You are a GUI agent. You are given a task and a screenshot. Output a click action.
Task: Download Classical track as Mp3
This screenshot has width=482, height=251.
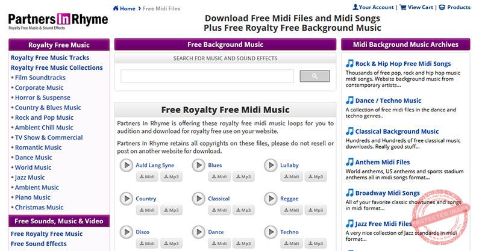click(x=243, y=210)
